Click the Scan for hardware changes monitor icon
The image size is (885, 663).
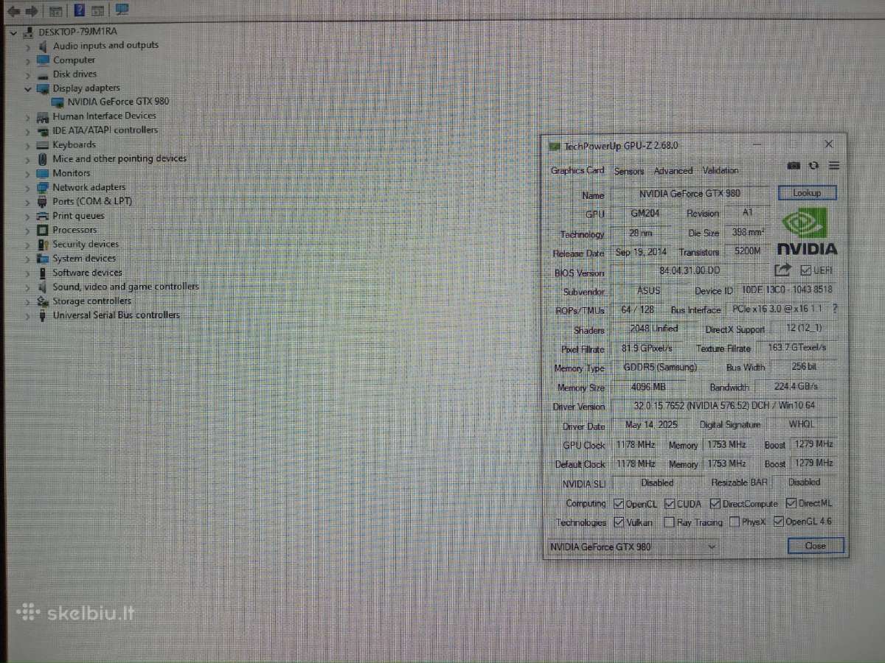[x=122, y=10]
